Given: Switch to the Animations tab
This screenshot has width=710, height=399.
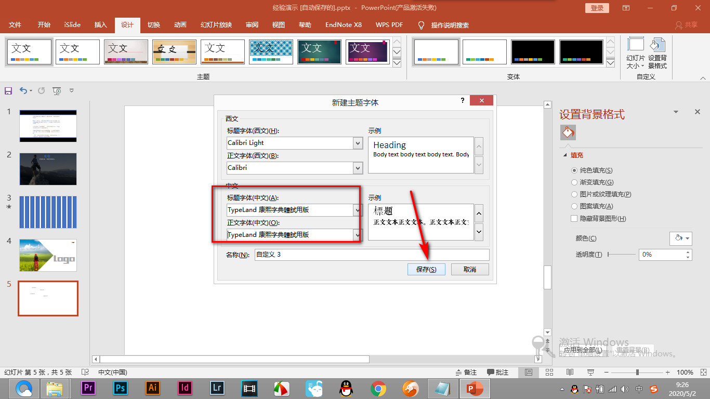Looking at the screenshot, I should 180,25.
